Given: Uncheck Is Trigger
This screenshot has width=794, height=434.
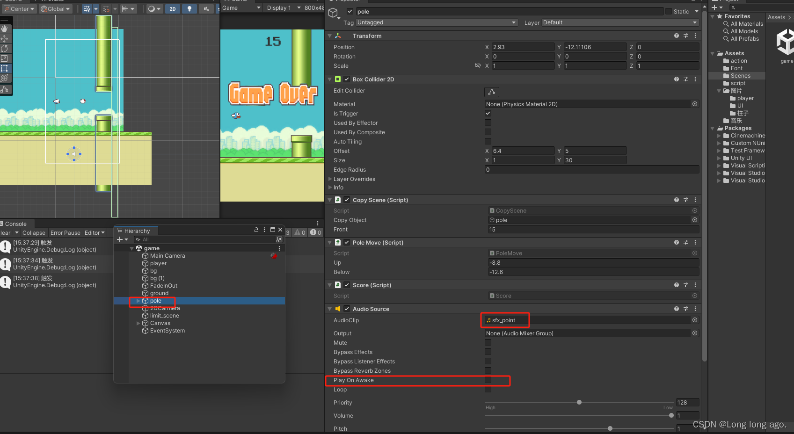Looking at the screenshot, I should point(488,113).
